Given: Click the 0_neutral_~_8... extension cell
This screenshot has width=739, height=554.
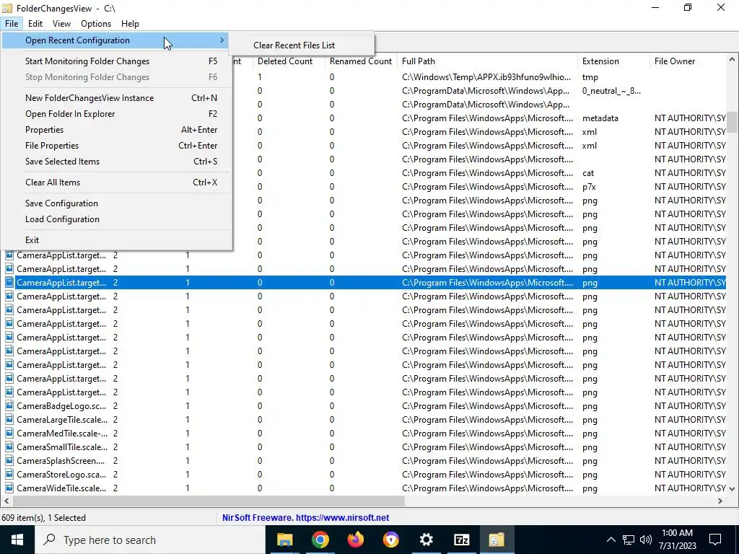Looking at the screenshot, I should [x=611, y=91].
